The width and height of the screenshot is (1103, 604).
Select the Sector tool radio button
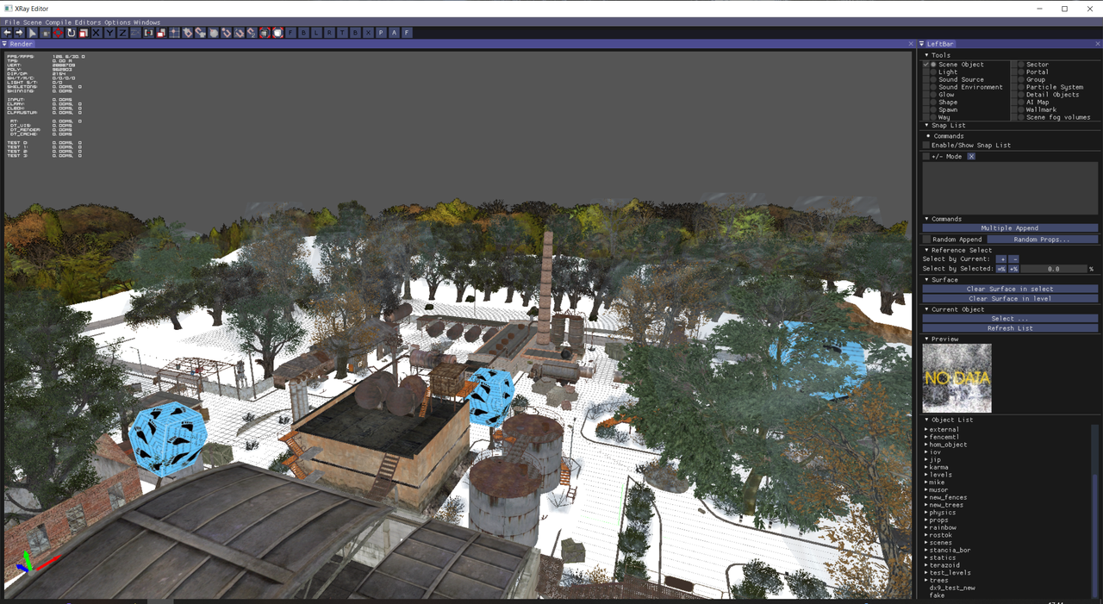click(x=1021, y=65)
